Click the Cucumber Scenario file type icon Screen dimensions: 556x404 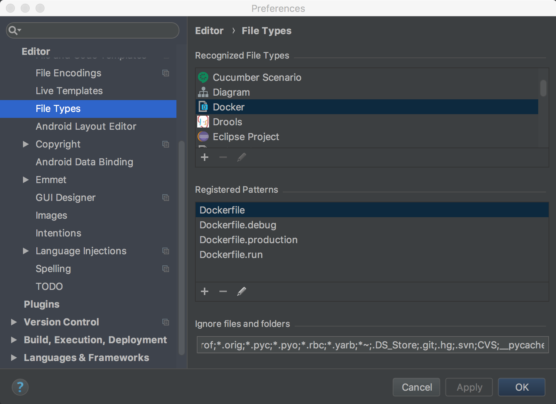tap(203, 77)
